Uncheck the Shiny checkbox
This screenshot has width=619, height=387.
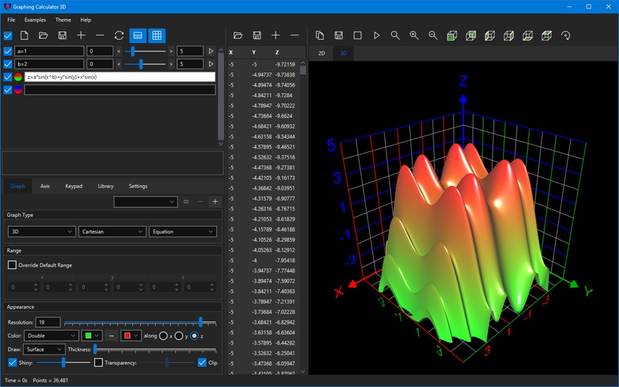click(12, 362)
